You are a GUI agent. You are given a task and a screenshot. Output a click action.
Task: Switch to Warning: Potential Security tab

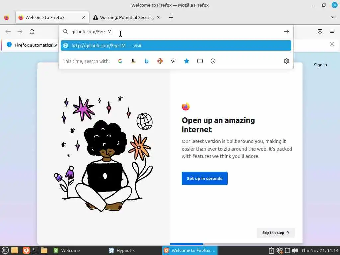pos(127,17)
